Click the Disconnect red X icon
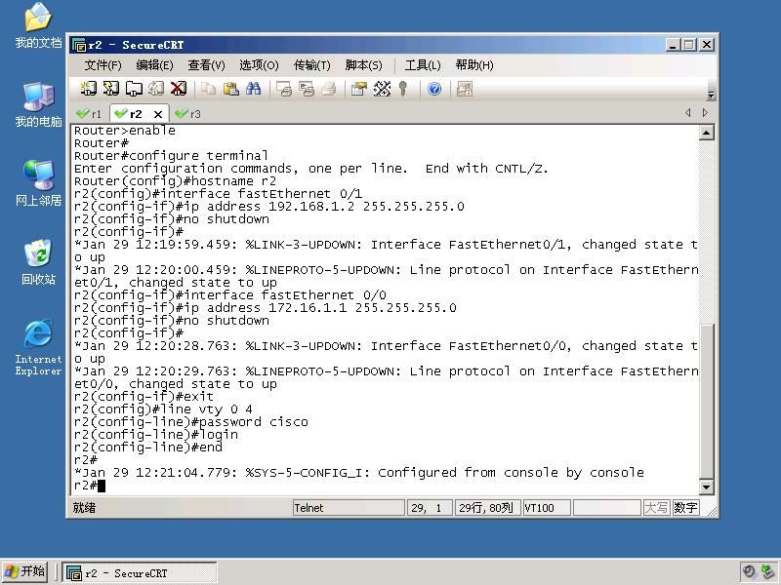 (179, 89)
